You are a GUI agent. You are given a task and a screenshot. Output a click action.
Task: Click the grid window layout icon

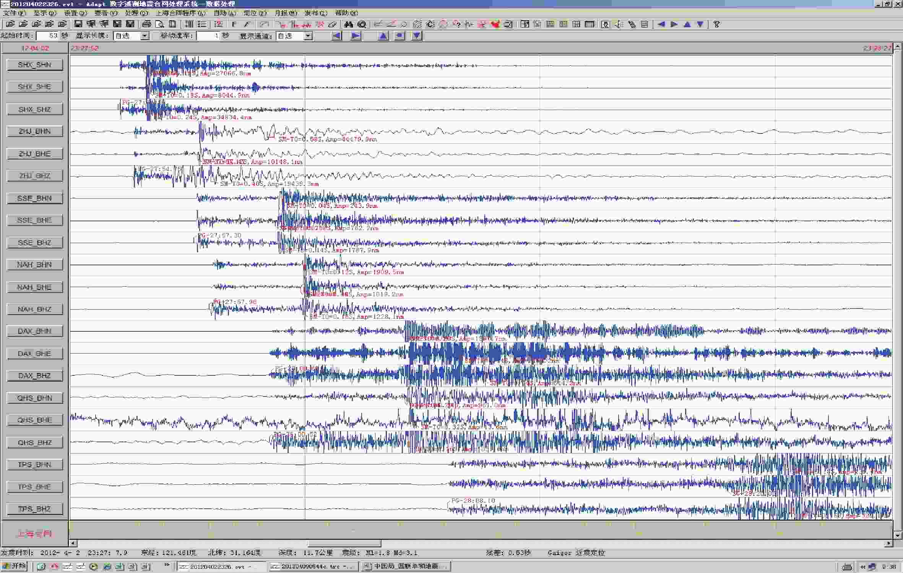pos(576,24)
